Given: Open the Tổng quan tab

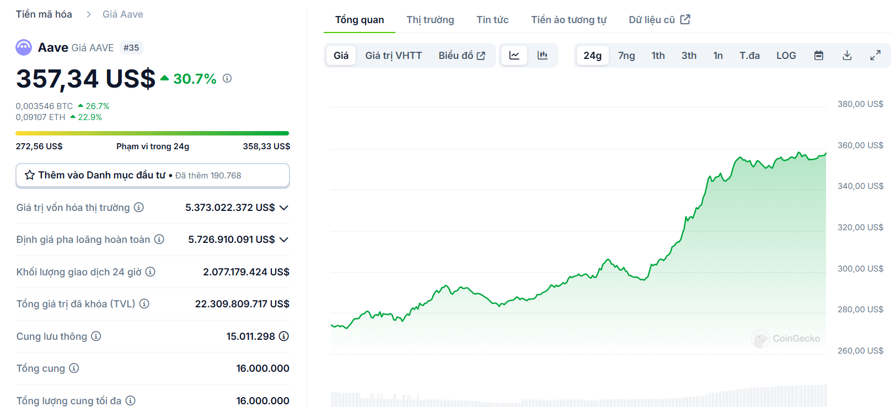Looking at the screenshot, I should pos(360,20).
